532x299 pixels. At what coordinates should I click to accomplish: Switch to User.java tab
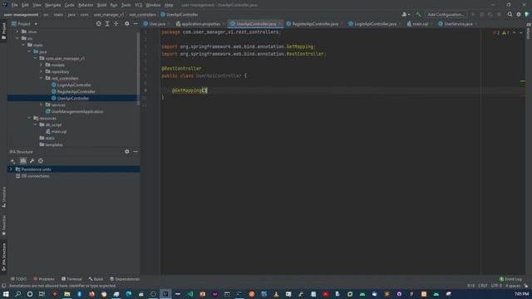[x=157, y=24]
